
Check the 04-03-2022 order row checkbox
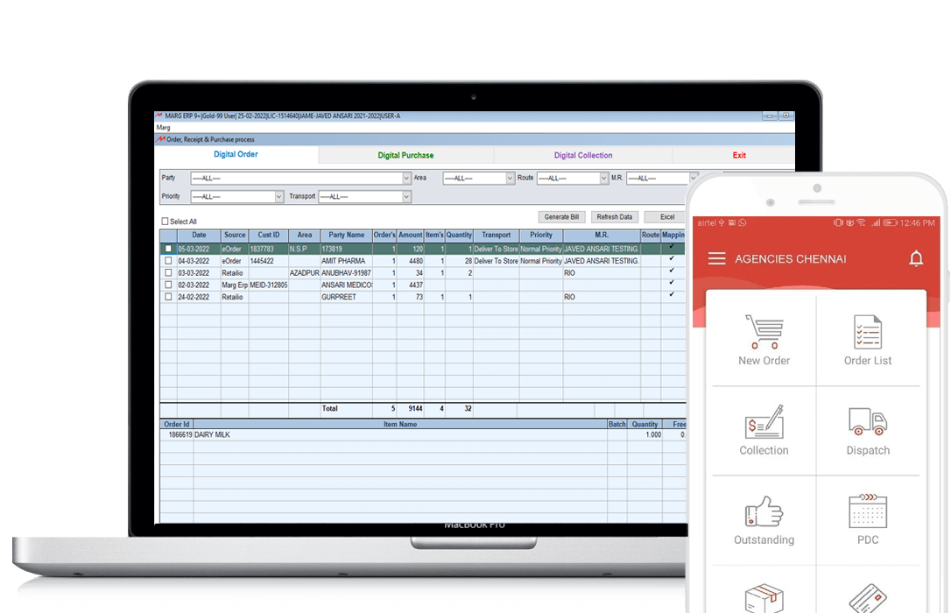[168, 261]
